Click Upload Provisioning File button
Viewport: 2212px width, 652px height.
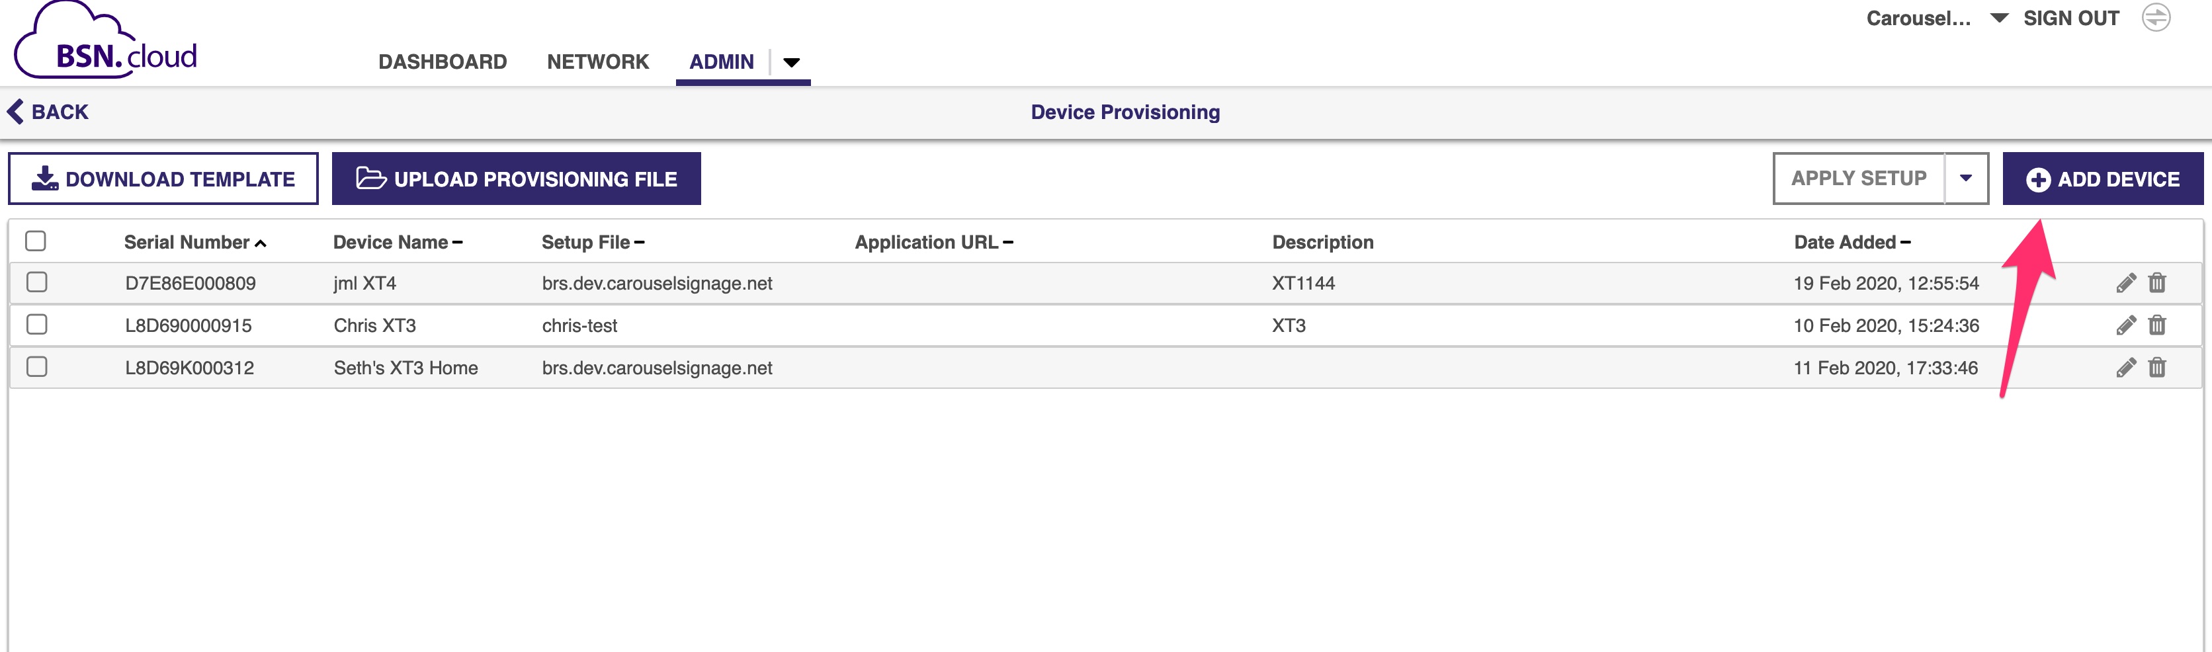516,179
